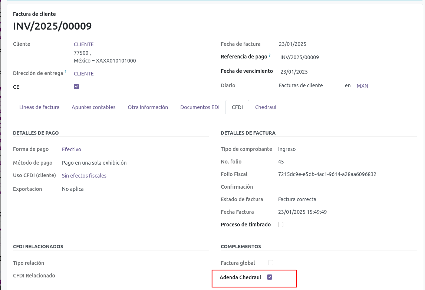Tick the Factura global checkbox
Screen dimensions: 425x290
tap(271, 263)
